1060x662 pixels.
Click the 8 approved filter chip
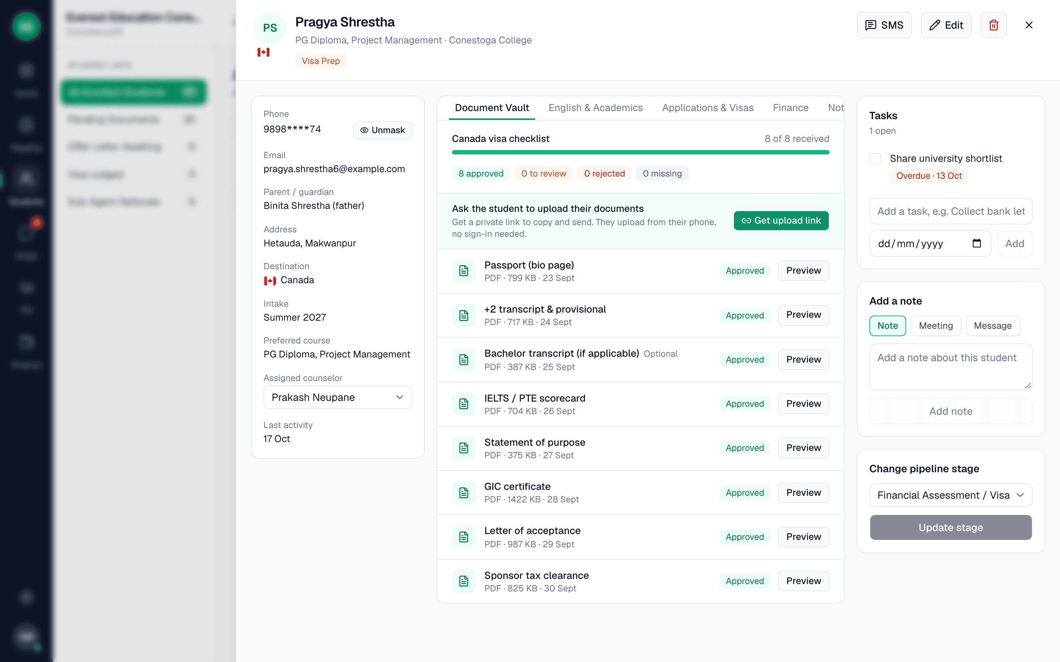pos(481,174)
